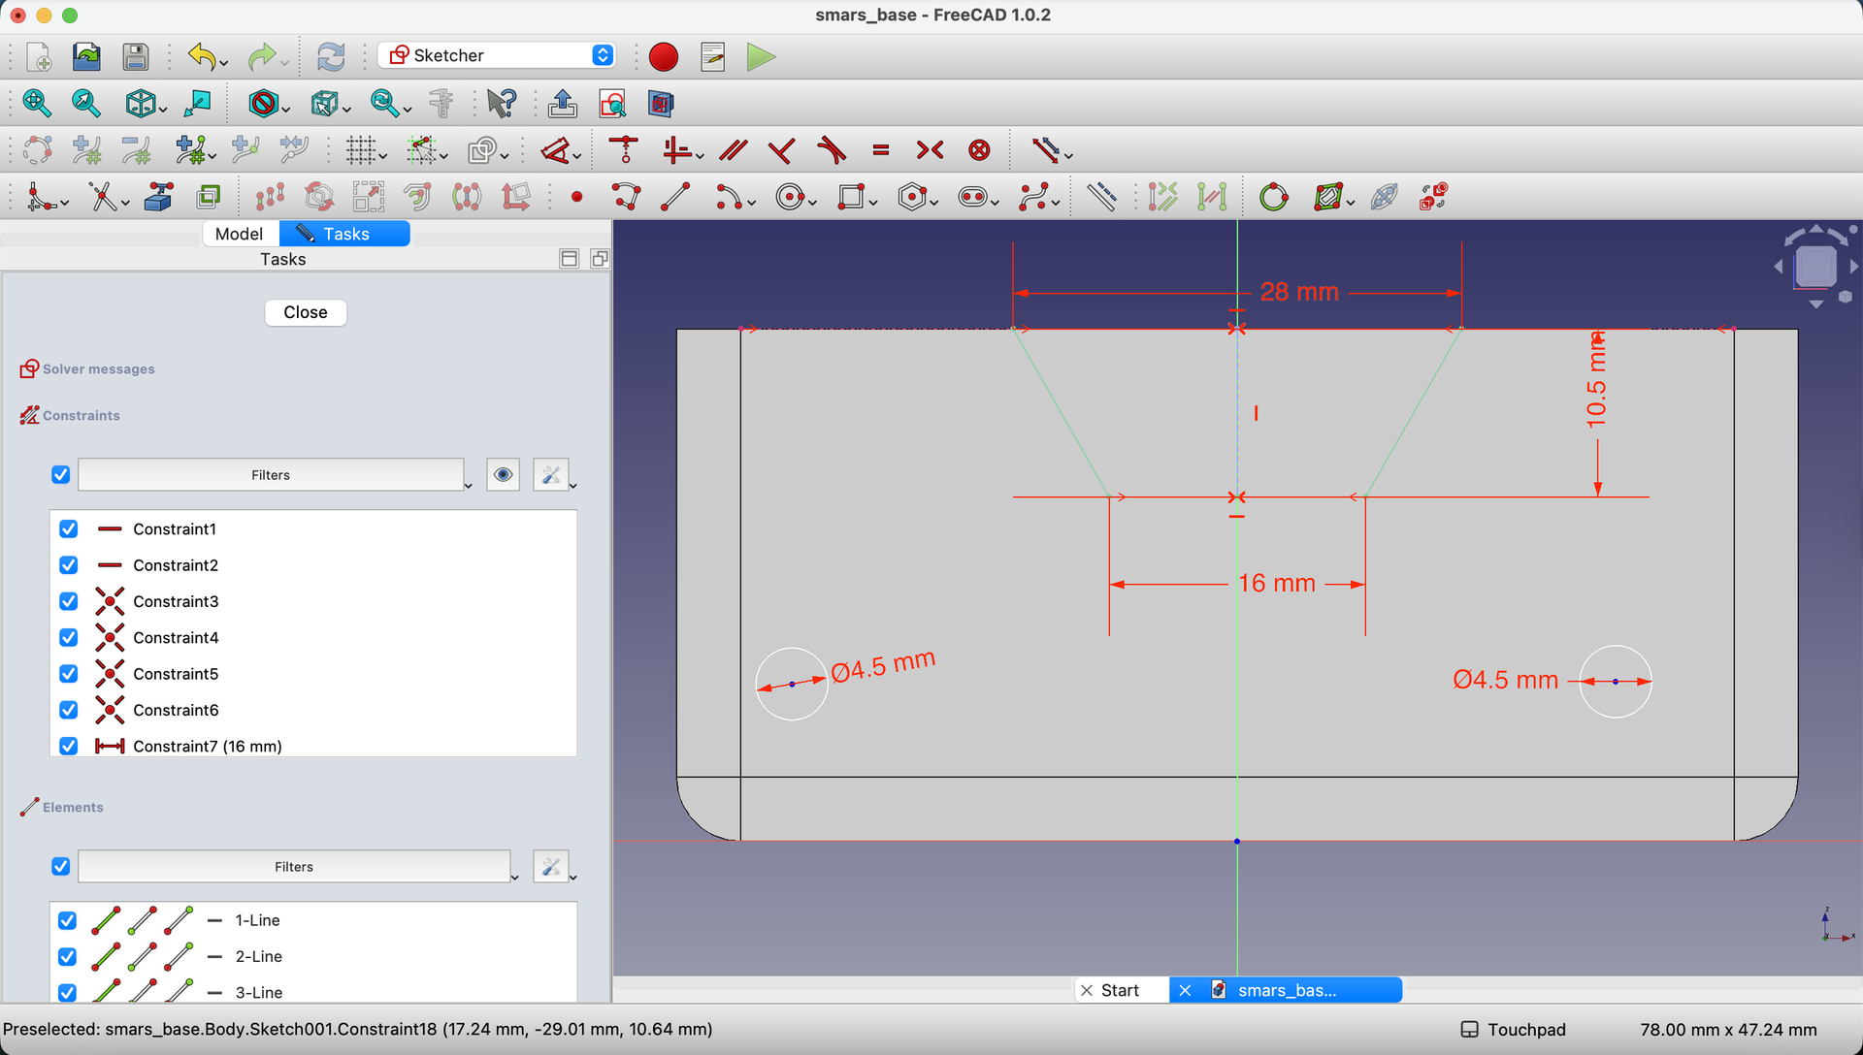Select the 2-Line element row

click(313, 956)
